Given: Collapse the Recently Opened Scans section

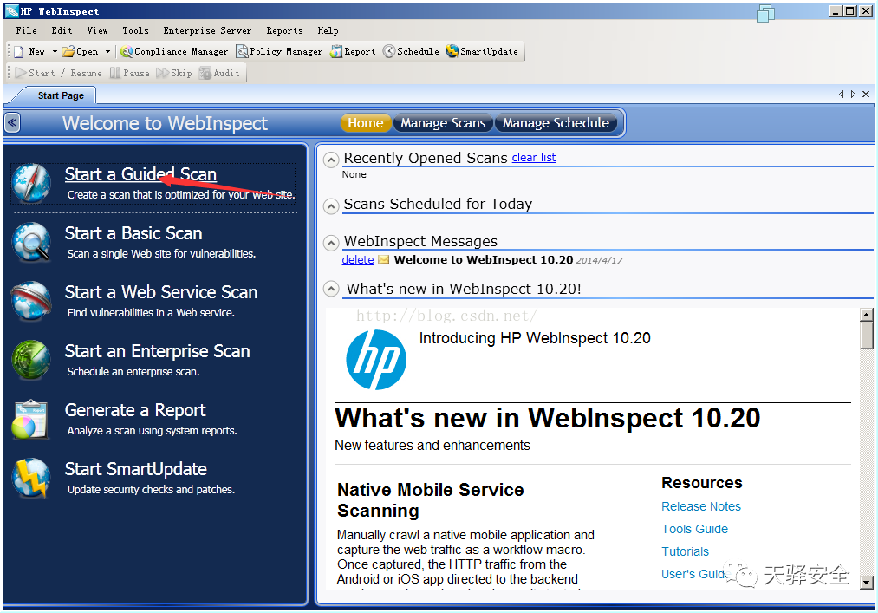Looking at the screenshot, I should (x=331, y=160).
